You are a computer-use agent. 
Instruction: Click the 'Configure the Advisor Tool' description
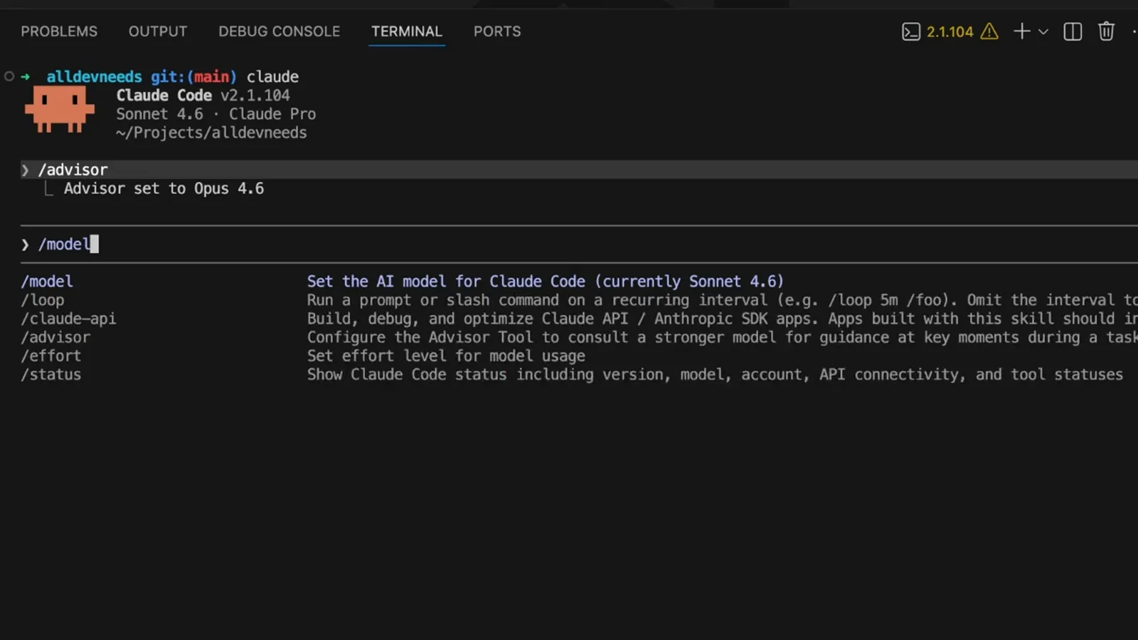(x=722, y=337)
